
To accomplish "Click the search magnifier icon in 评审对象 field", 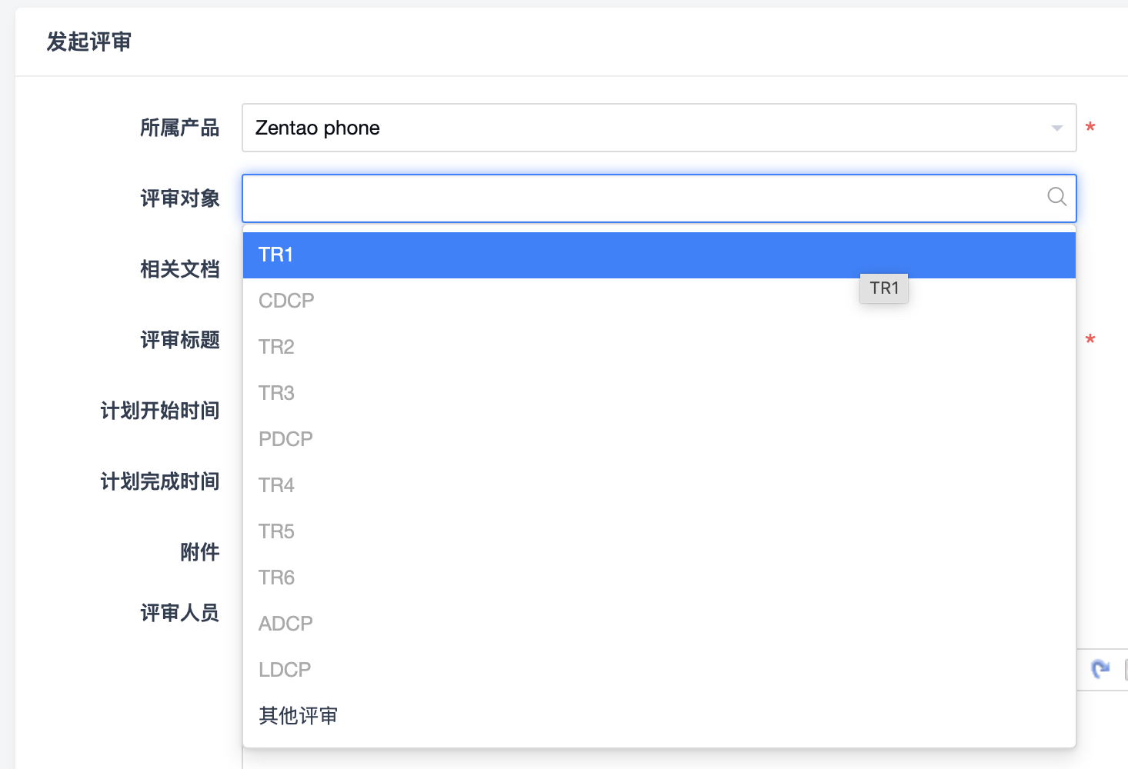I will click(1056, 197).
